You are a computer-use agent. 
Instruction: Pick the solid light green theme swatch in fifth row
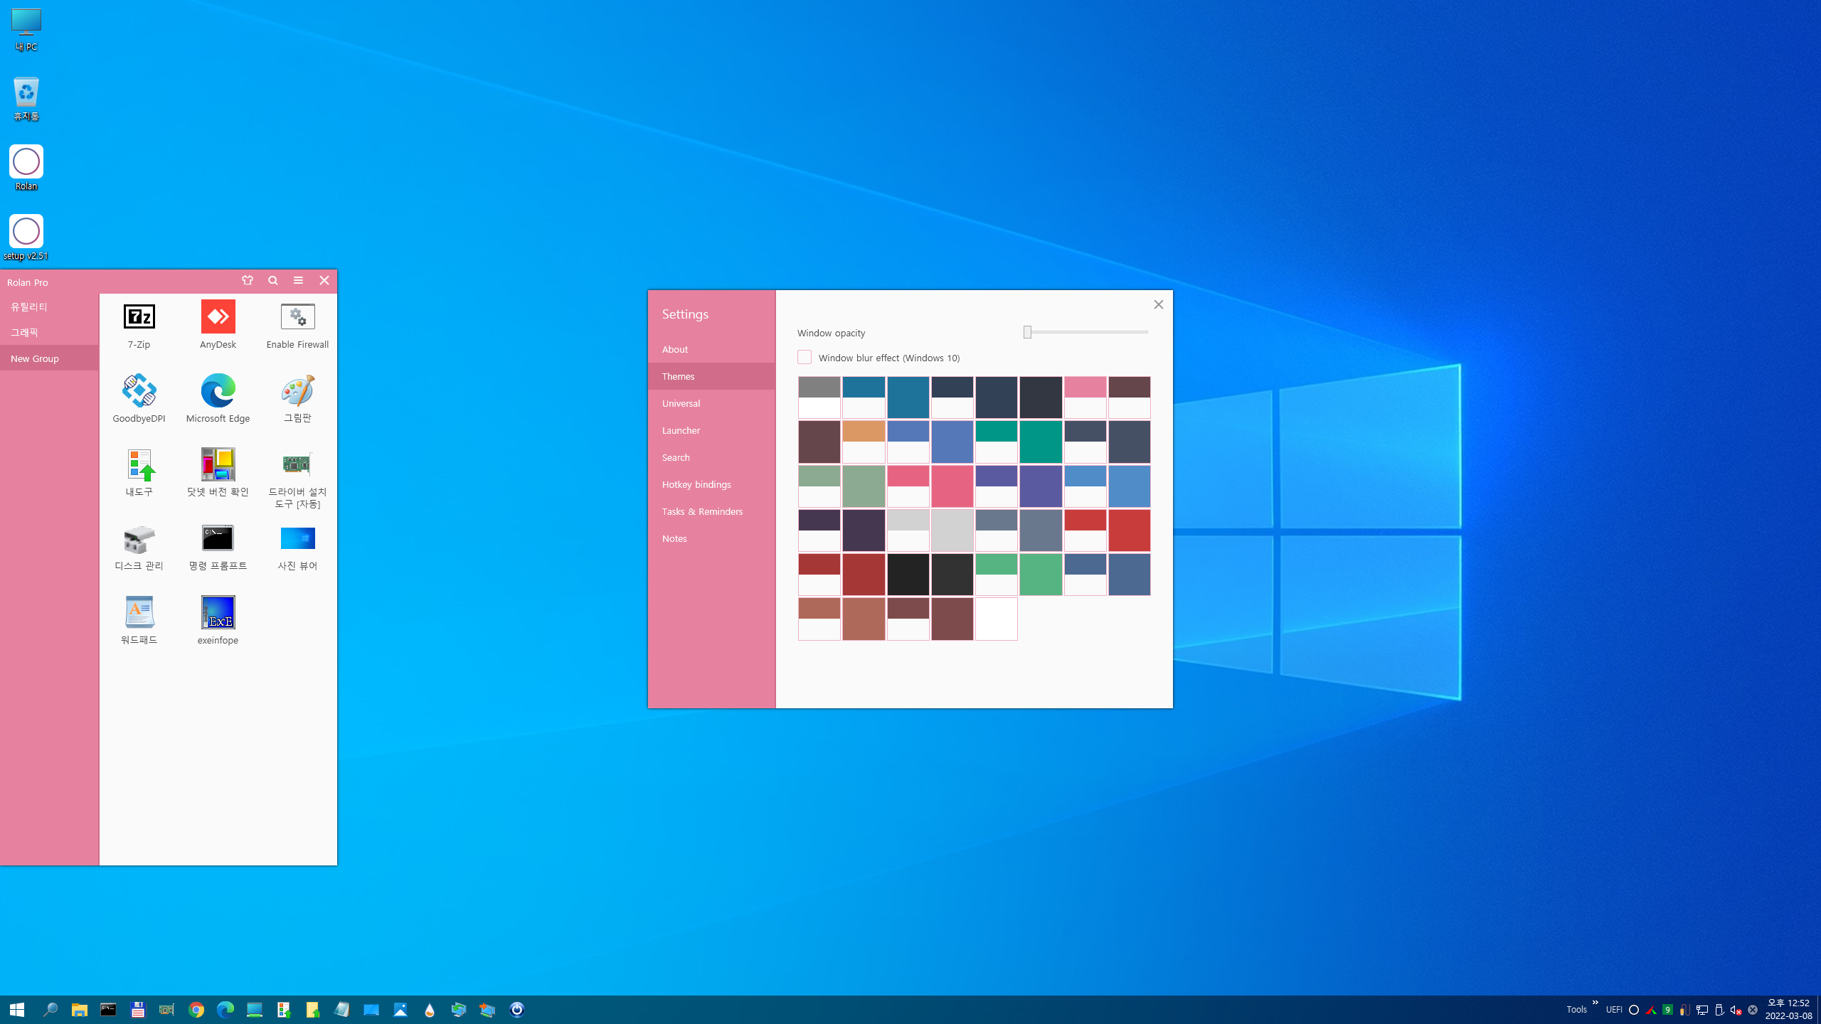(1041, 575)
